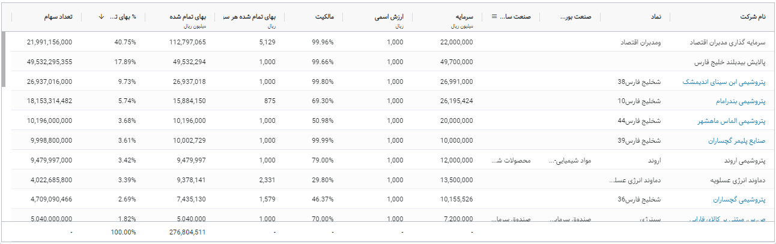Click the descending sort arrow icon
Viewport: 776px width, 244px height.
pos(100,17)
